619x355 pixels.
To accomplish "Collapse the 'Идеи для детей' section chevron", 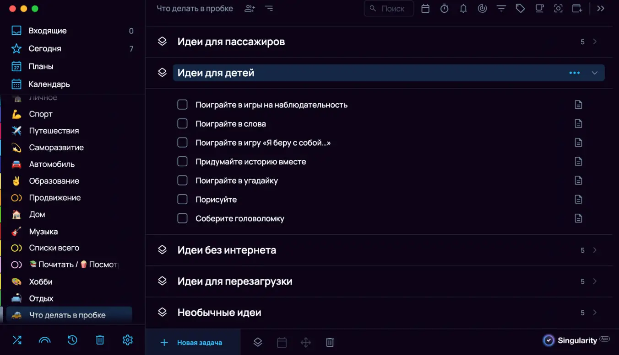I will (595, 72).
